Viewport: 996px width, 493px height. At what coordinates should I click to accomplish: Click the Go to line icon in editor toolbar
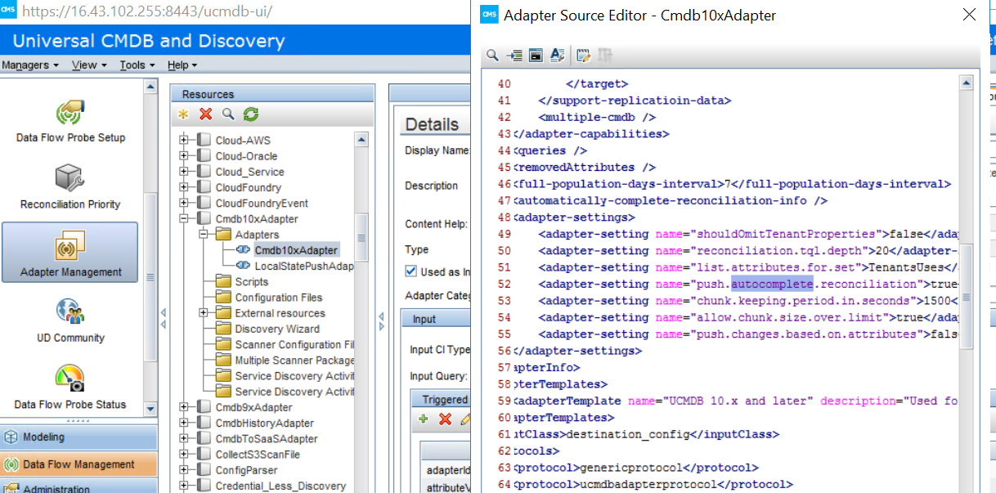[514, 56]
